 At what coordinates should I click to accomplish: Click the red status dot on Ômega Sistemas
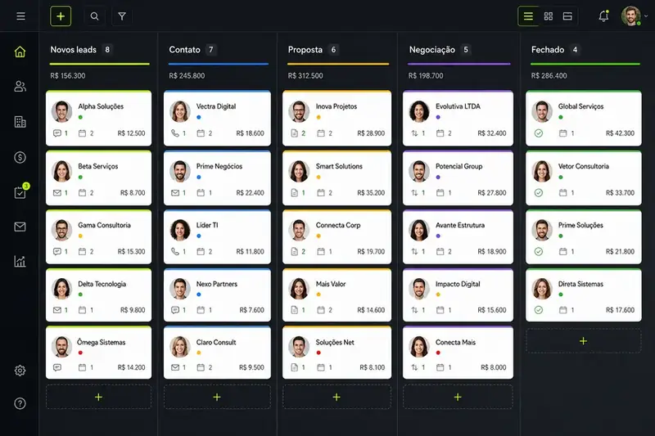click(80, 353)
